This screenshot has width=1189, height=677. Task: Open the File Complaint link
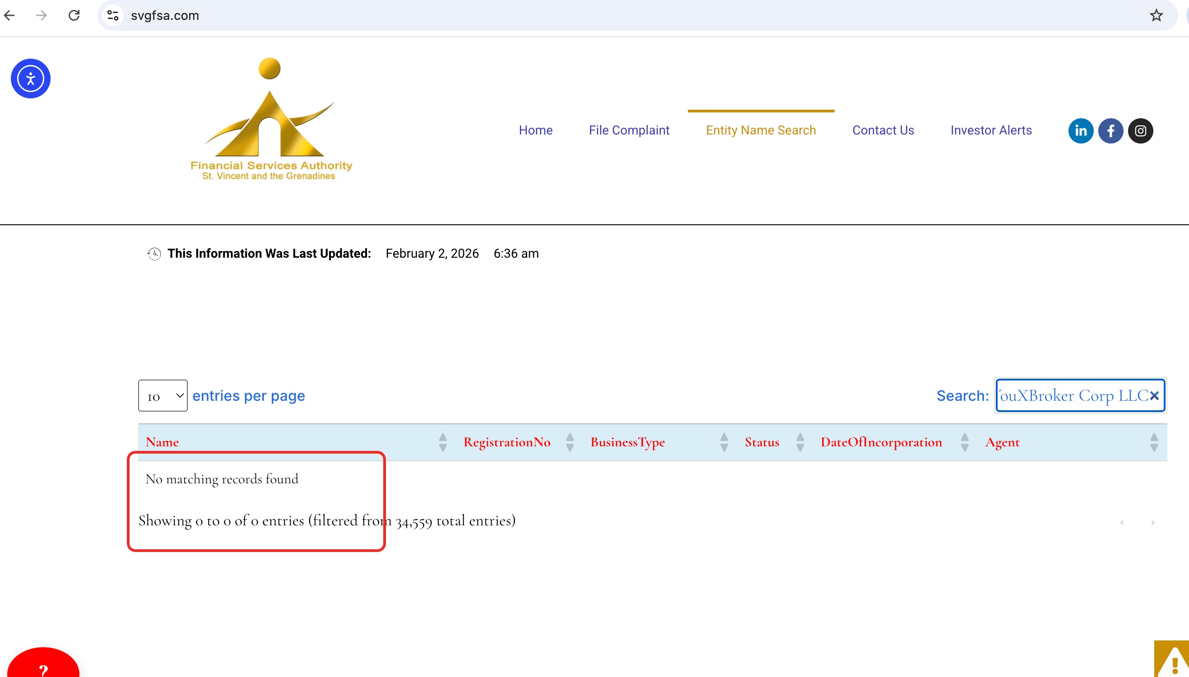629,130
